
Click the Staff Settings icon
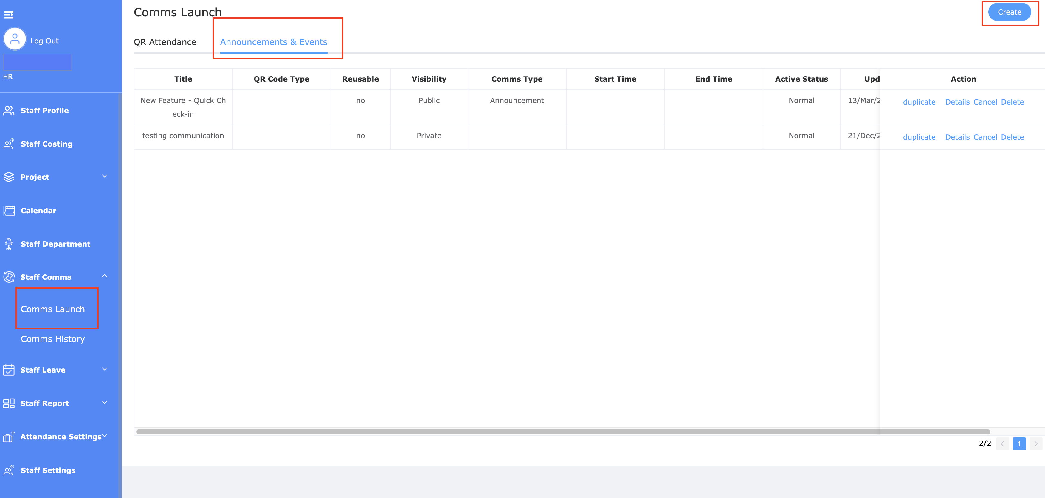(9, 470)
